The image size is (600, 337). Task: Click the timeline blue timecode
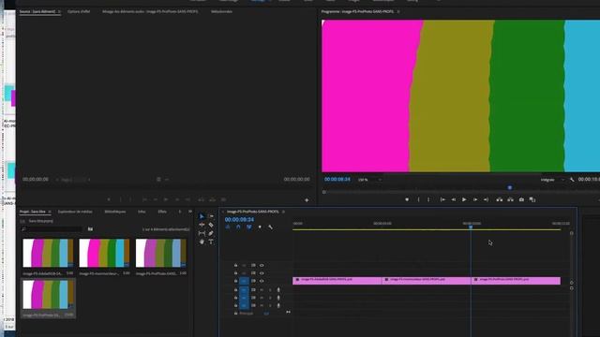pos(239,219)
